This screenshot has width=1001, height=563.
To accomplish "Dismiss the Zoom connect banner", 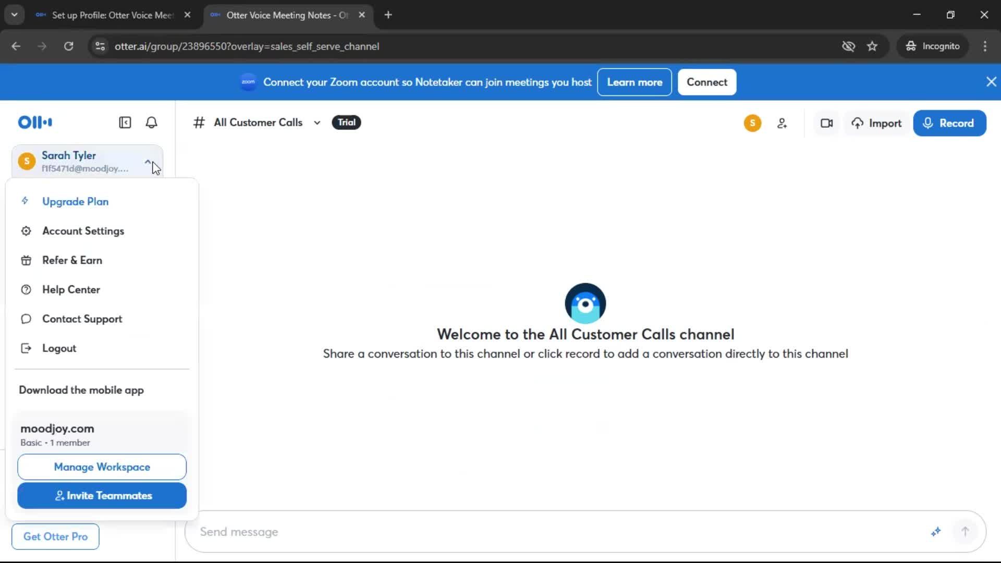I will point(991,82).
